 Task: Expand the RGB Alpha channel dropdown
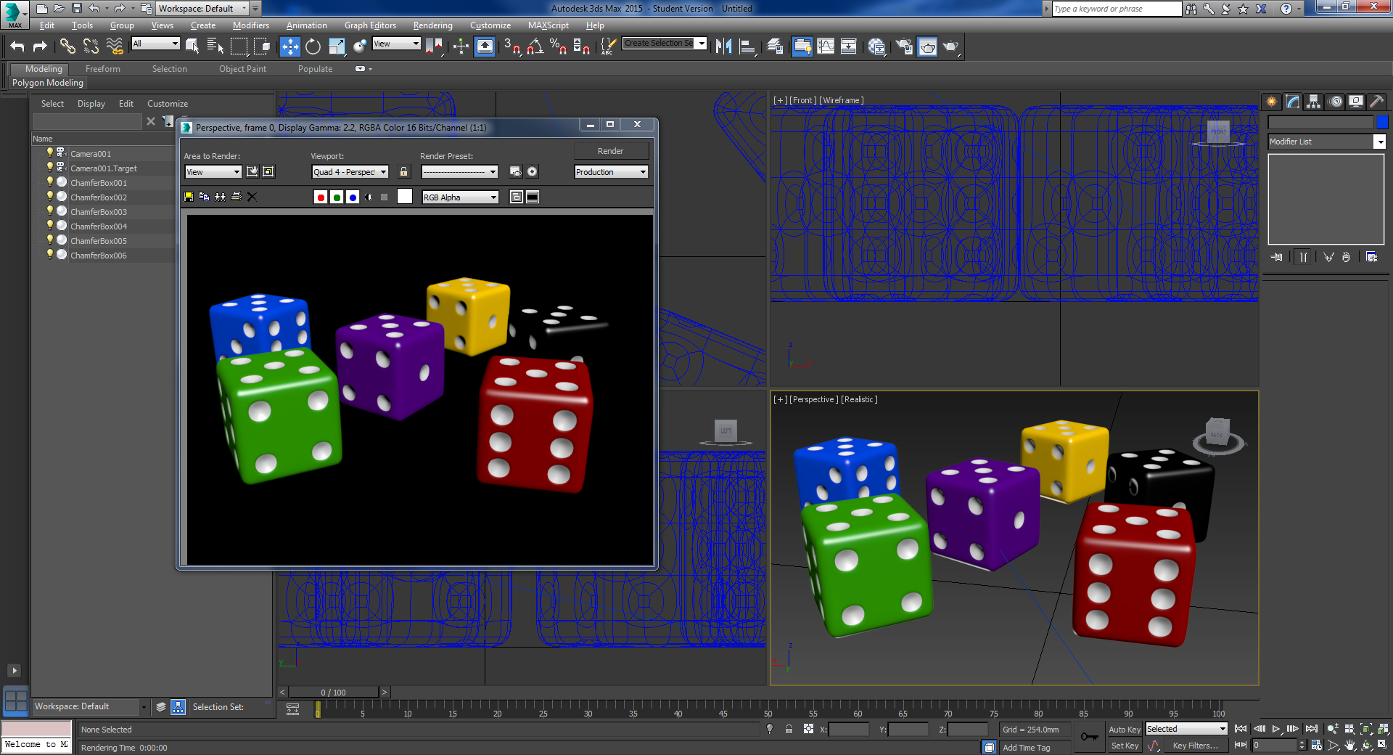(460, 197)
